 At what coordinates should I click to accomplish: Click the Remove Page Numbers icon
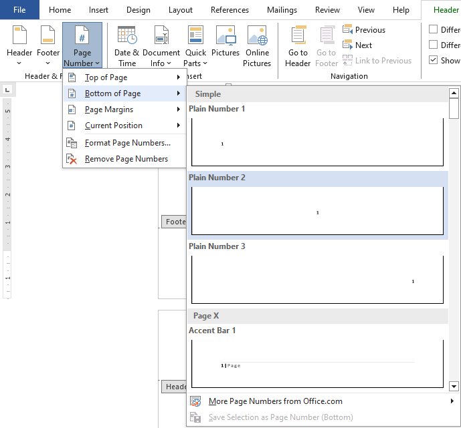point(72,160)
